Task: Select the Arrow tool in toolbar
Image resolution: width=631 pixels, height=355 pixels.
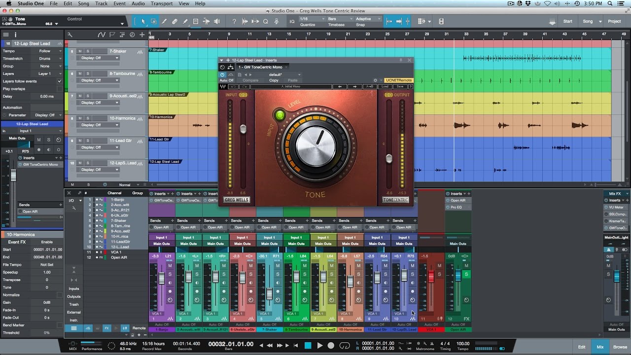Action: click(143, 21)
